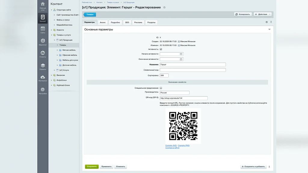The width and height of the screenshot is (308, 173).
Task: Switch to Анонс tab
Action: pos(103,22)
